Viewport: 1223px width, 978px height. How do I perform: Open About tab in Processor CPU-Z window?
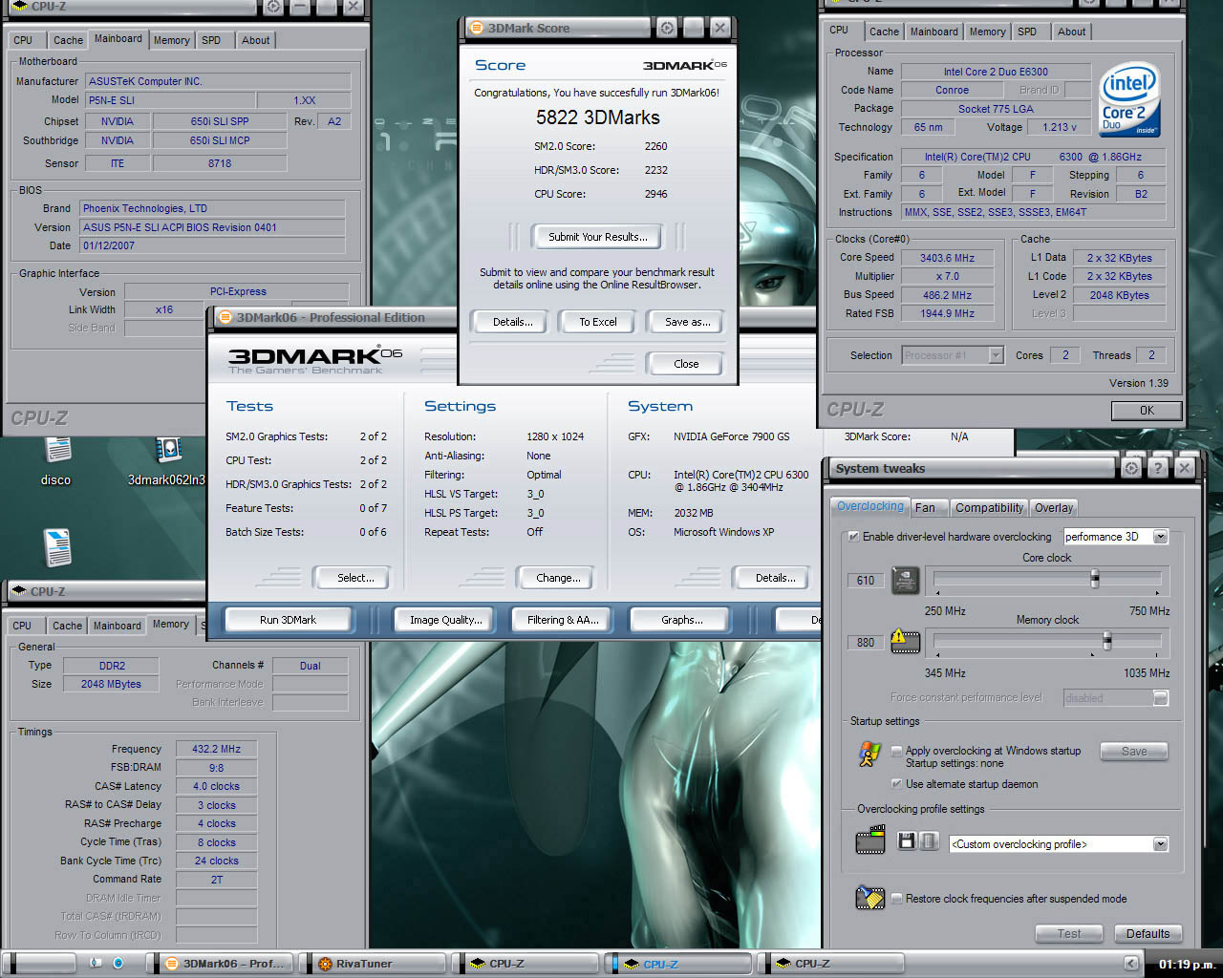pos(1071,32)
